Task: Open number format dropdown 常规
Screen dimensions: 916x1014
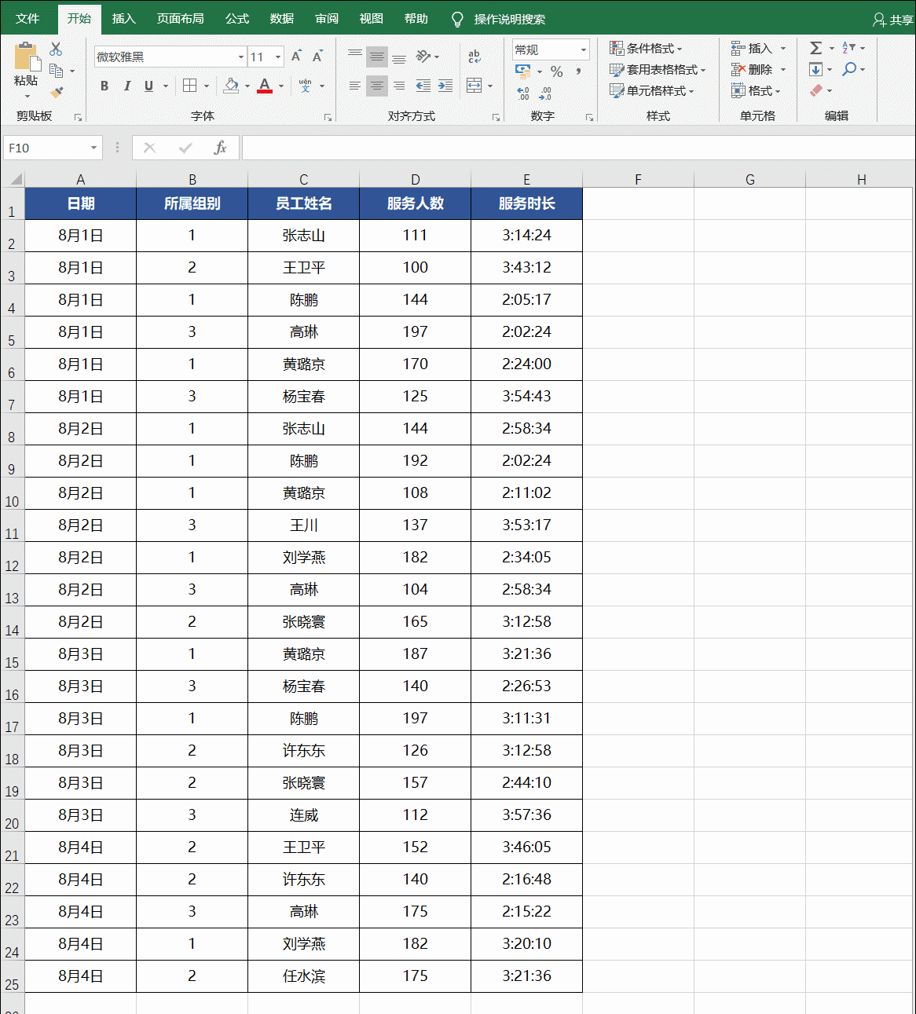Action: click(x=583, y=49)
